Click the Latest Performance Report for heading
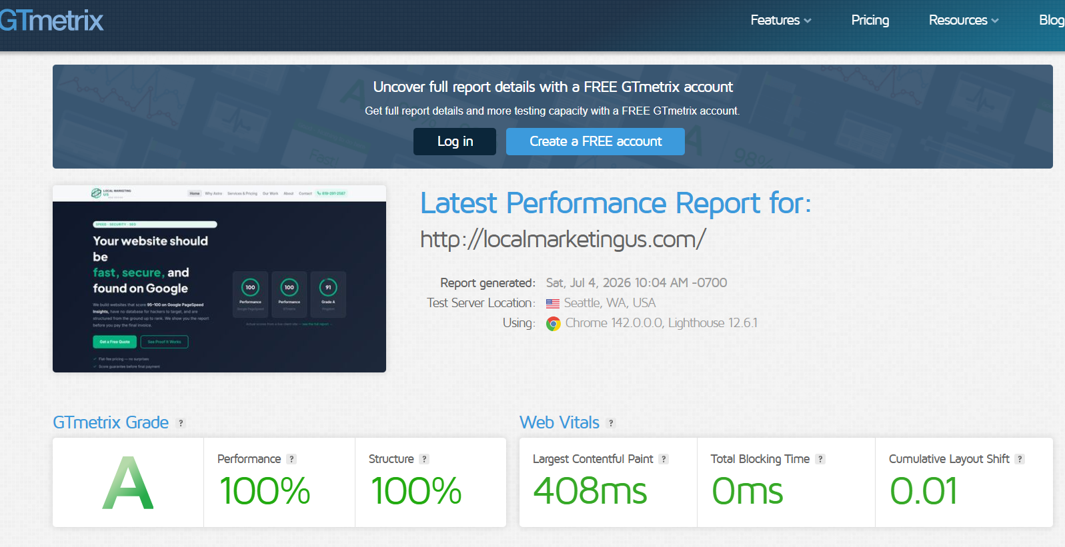Screen dimensions: 1065x547 (x=616, y=203)
